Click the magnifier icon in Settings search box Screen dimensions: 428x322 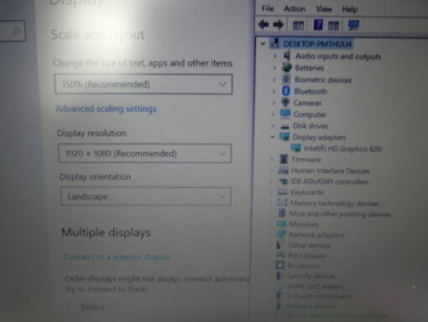coord(17,31)
